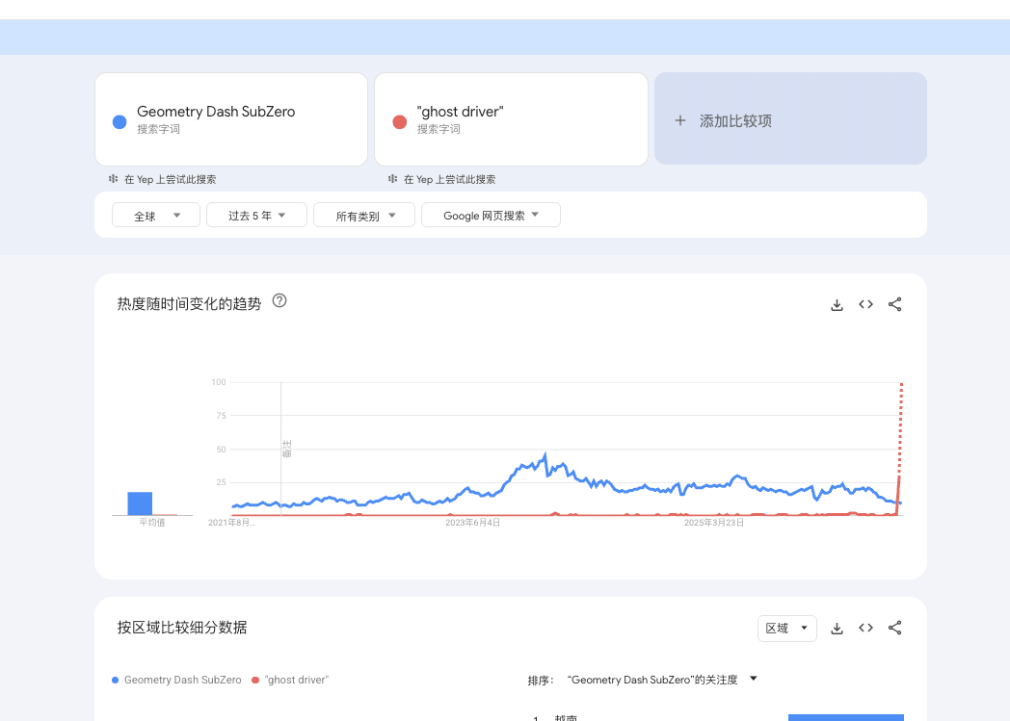1010x721 pixels.
Task: Open help icon beside 热度随时间变化的趋势
Action: 279,300
